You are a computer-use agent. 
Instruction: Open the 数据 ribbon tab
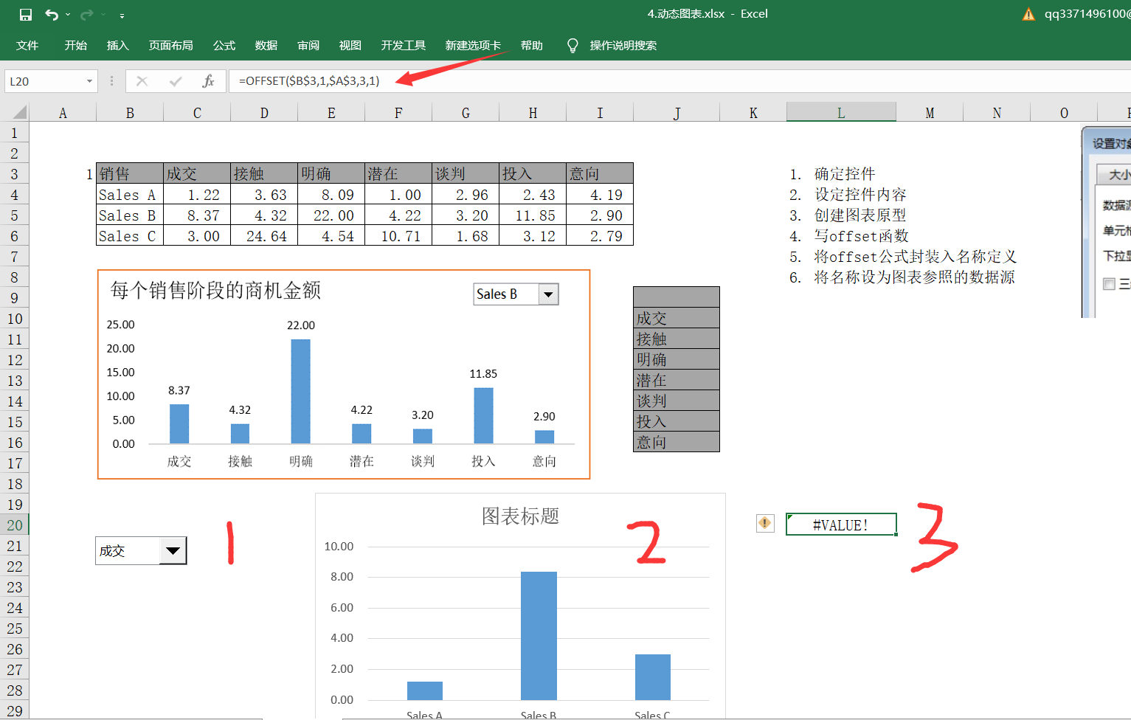pos(266,46)
